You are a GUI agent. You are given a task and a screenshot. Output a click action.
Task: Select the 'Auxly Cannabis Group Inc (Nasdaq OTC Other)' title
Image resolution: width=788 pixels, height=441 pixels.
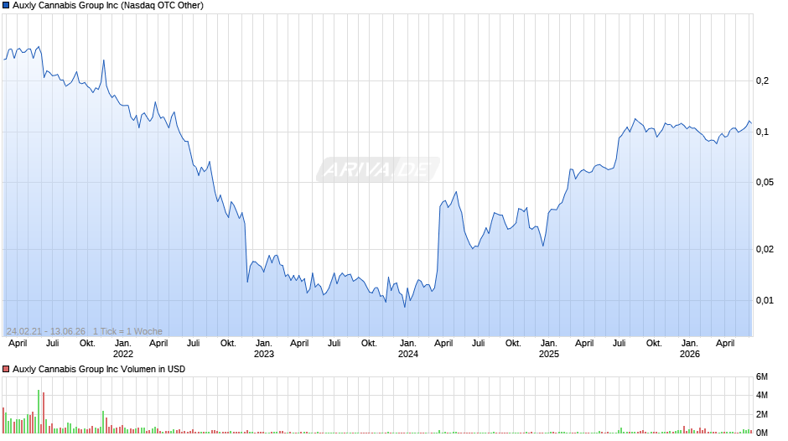(x=108, y=6)
